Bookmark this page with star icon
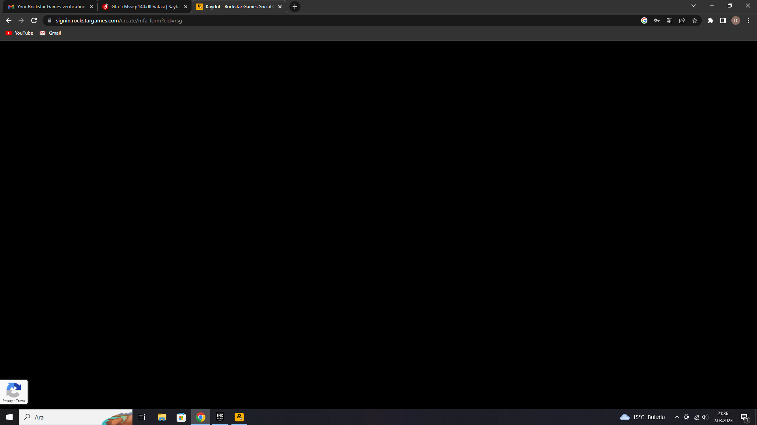 [695, 20]
